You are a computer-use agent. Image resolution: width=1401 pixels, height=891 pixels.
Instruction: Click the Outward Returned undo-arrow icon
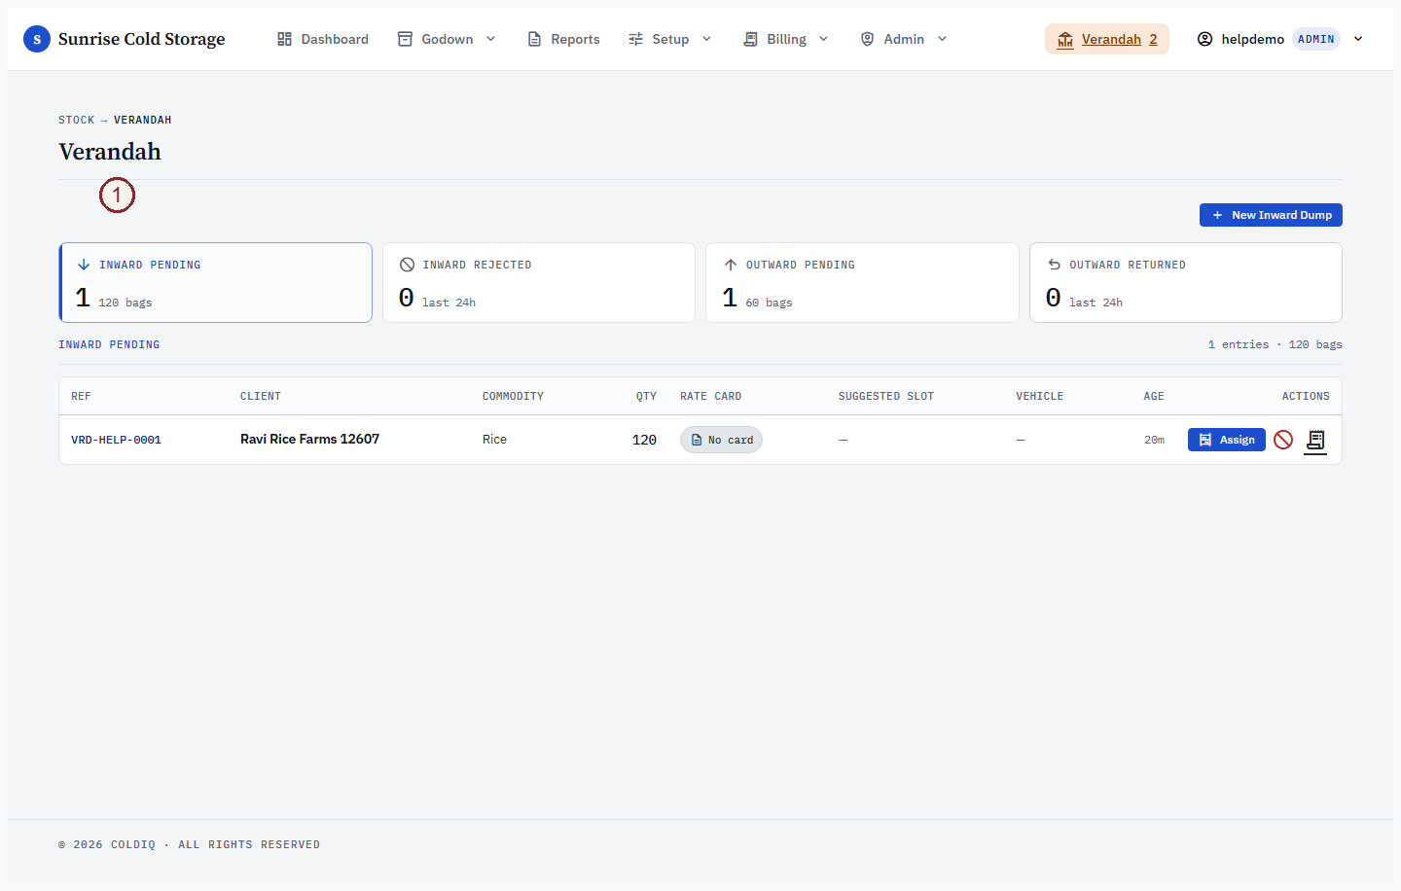pyautogui.click(x=1054, y=265)
